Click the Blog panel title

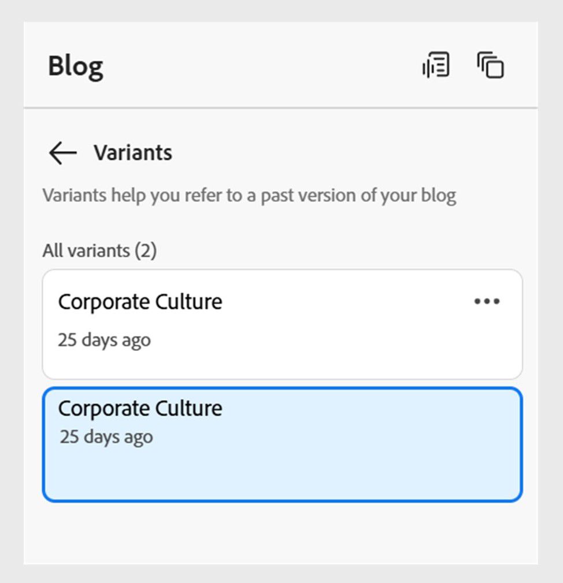pyautogui.click(x=75, y=65)
